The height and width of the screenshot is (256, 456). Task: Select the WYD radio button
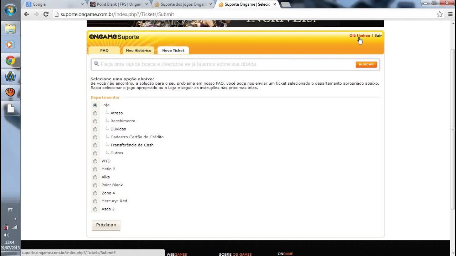click(95, 161)
